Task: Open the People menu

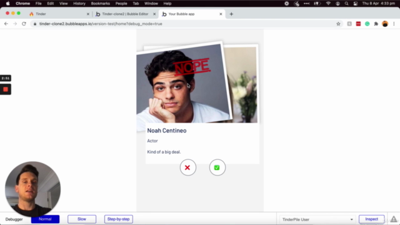Action: click(121, 4)
